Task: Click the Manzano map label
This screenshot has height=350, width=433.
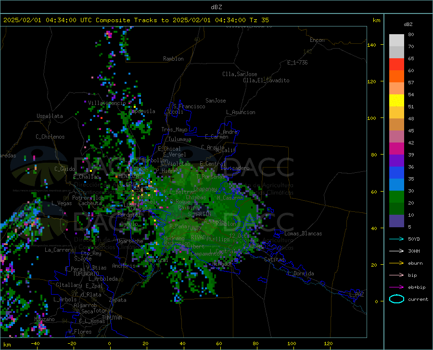Action: [x=44, y=319]
